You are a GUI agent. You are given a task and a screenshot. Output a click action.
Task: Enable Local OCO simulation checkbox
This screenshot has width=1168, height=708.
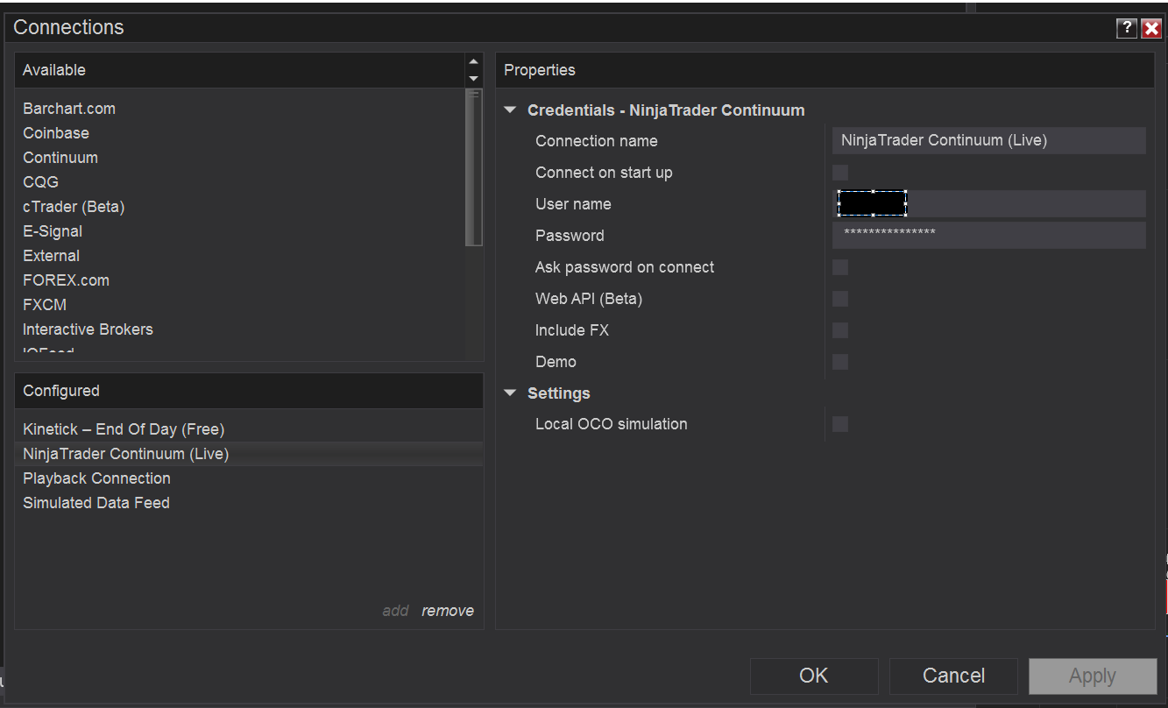click(840, 424)
